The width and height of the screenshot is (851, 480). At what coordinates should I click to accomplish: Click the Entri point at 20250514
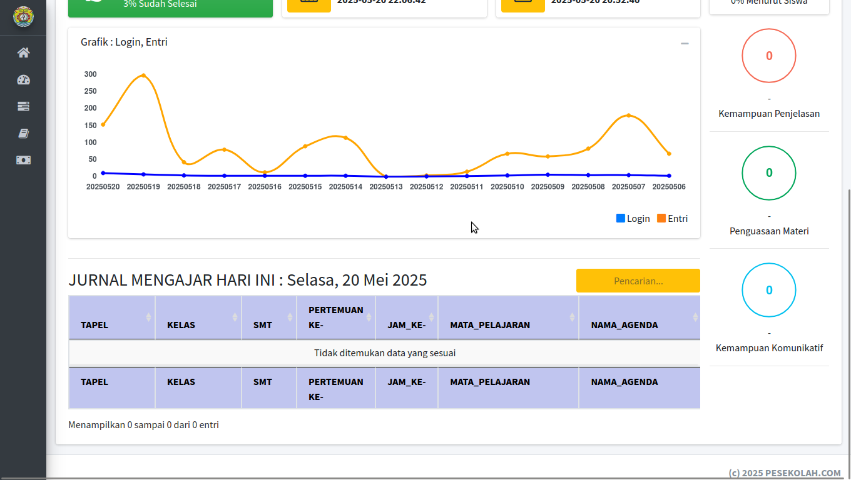pos(345,137)
